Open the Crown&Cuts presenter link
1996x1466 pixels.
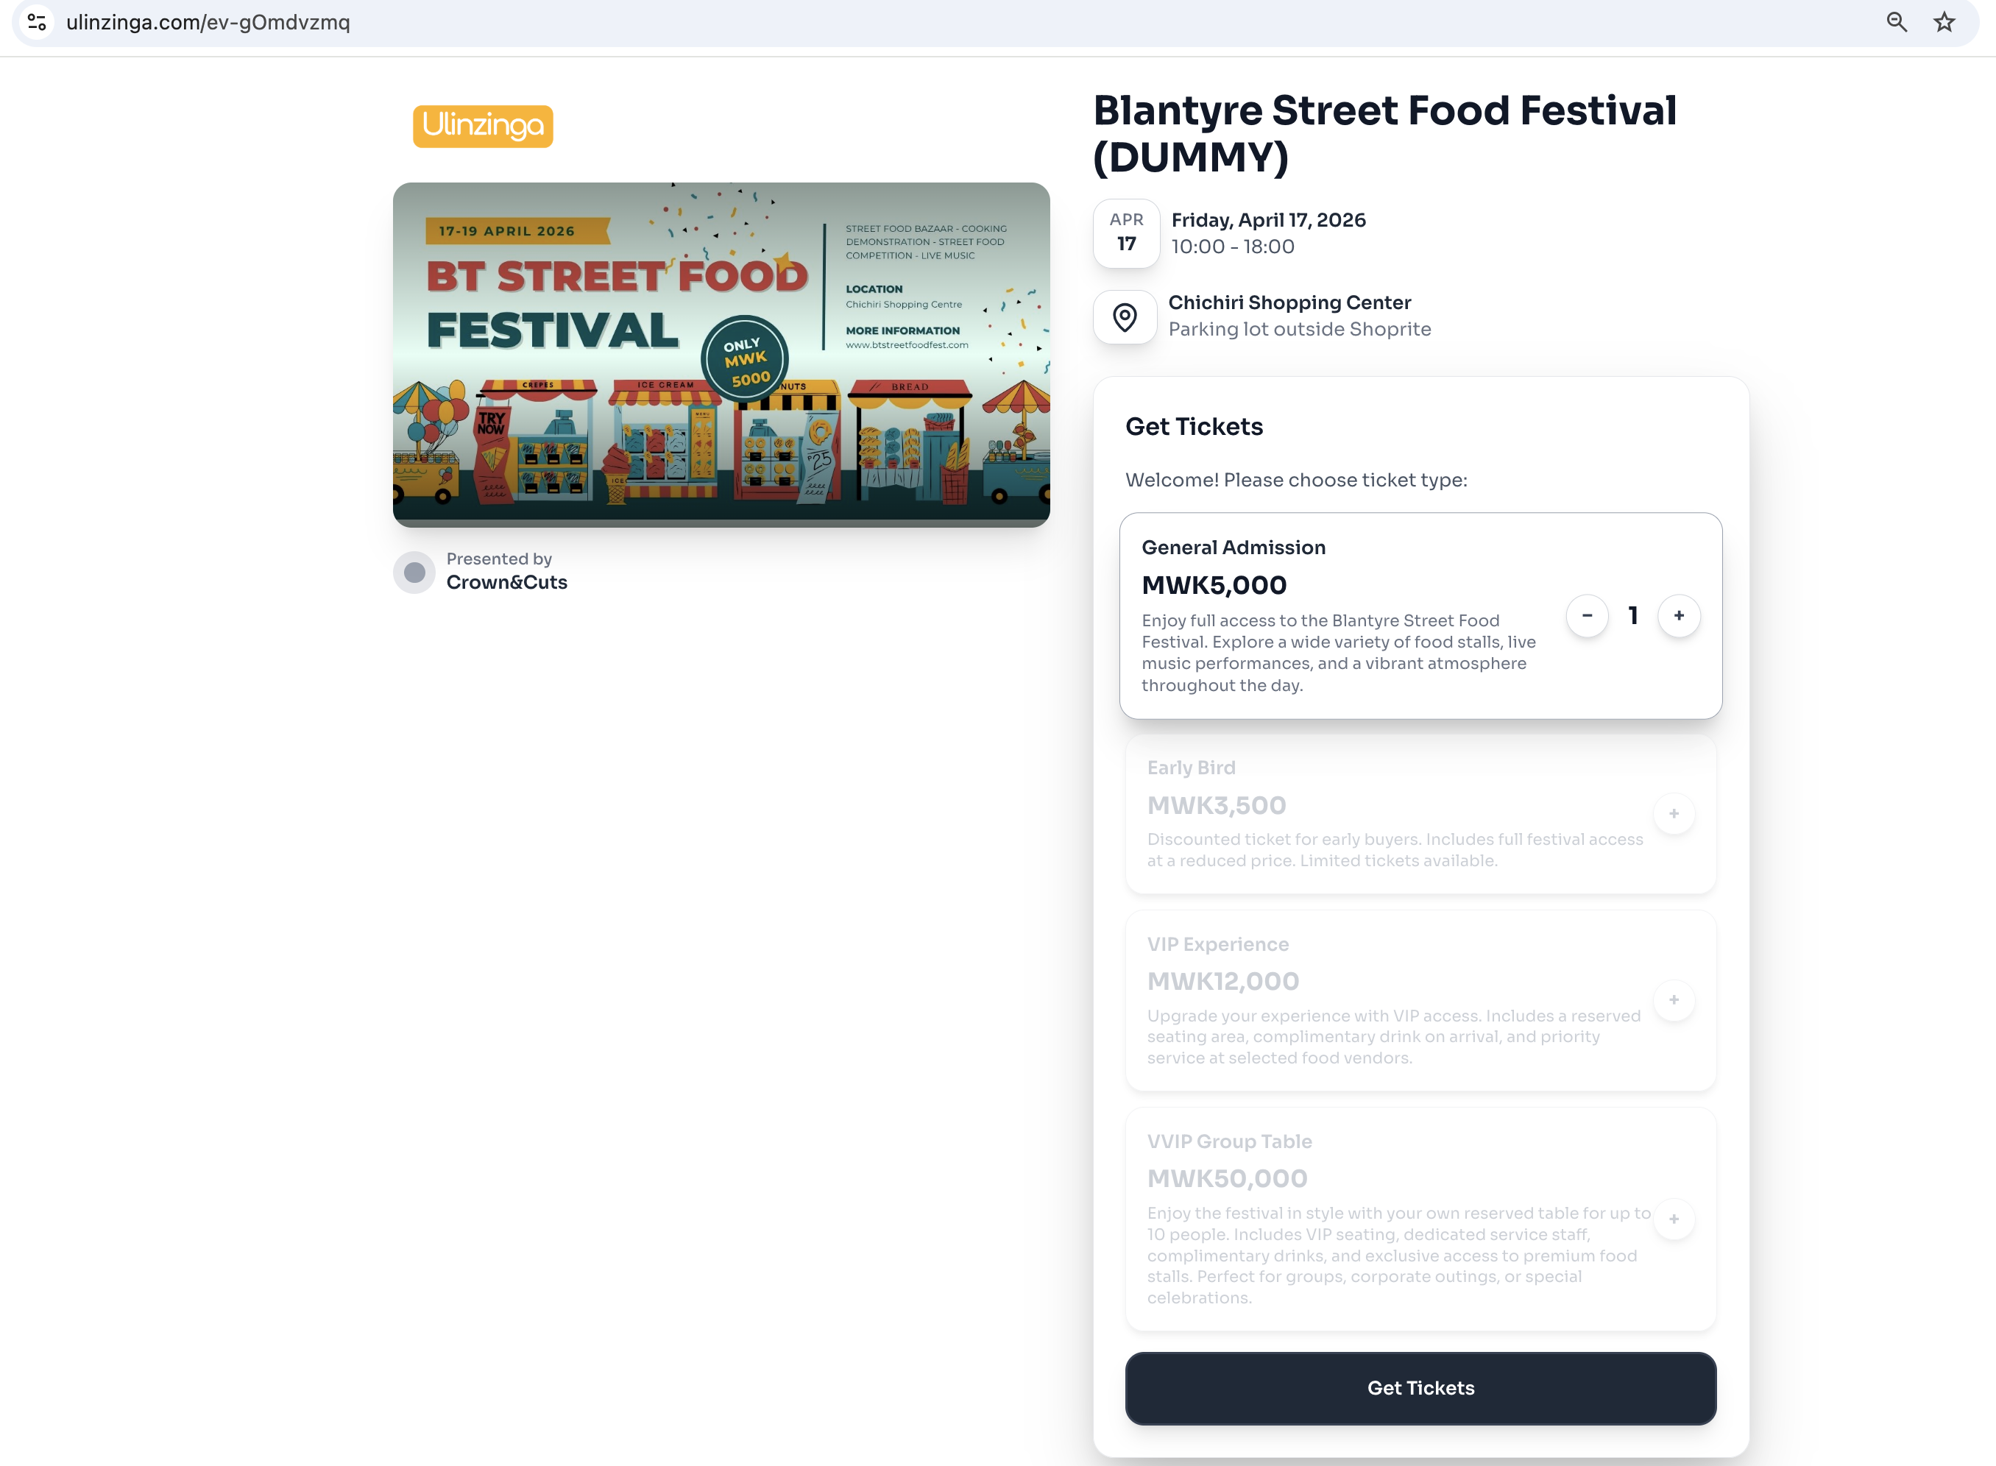[507, 582]
